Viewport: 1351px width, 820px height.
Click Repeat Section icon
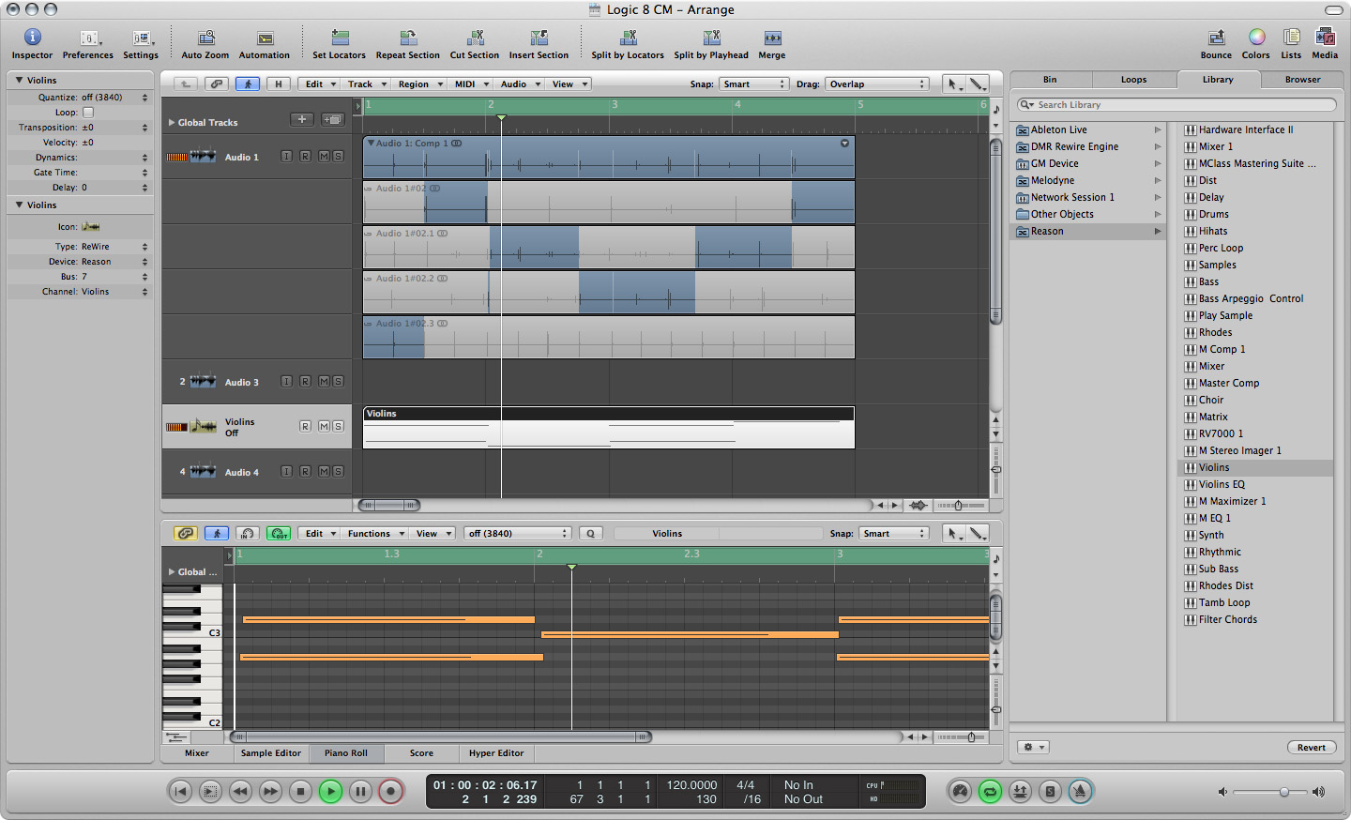[x=408, y=38]
